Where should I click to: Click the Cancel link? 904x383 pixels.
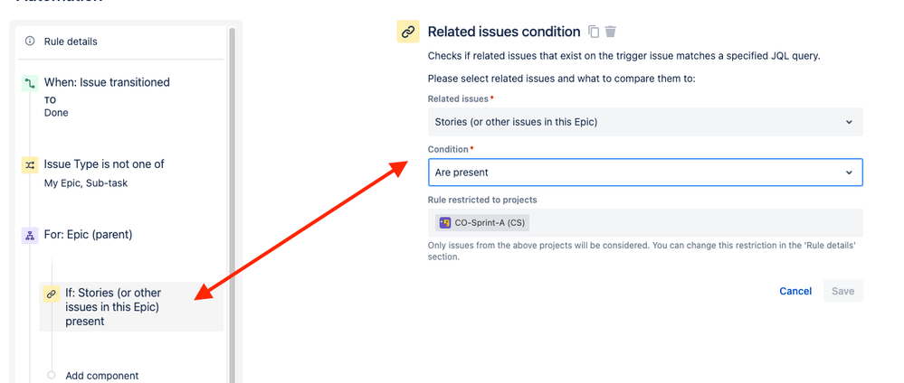coord(795,291)
